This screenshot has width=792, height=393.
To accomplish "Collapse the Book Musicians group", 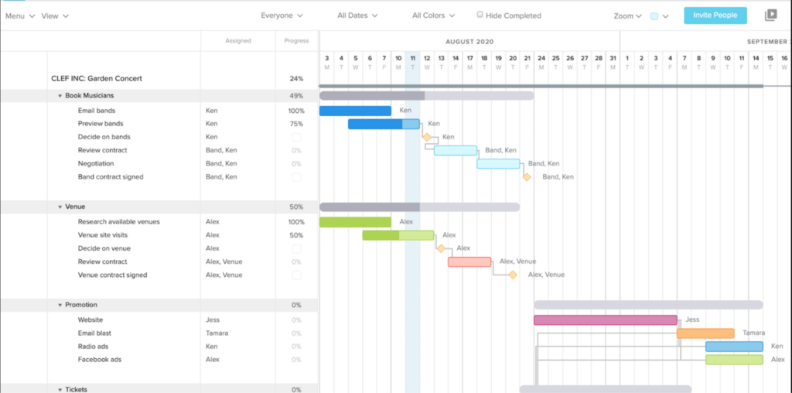I will click(x=60, y=96).
